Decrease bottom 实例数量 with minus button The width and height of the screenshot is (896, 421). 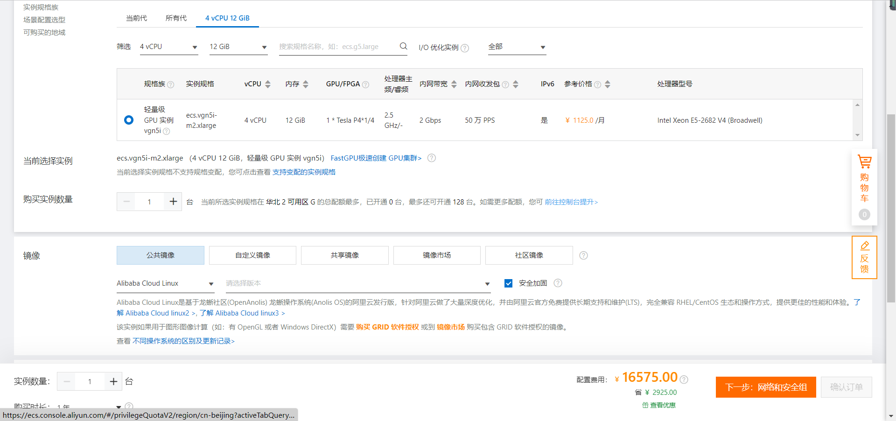pyautogui.click(x=67, y=381)
